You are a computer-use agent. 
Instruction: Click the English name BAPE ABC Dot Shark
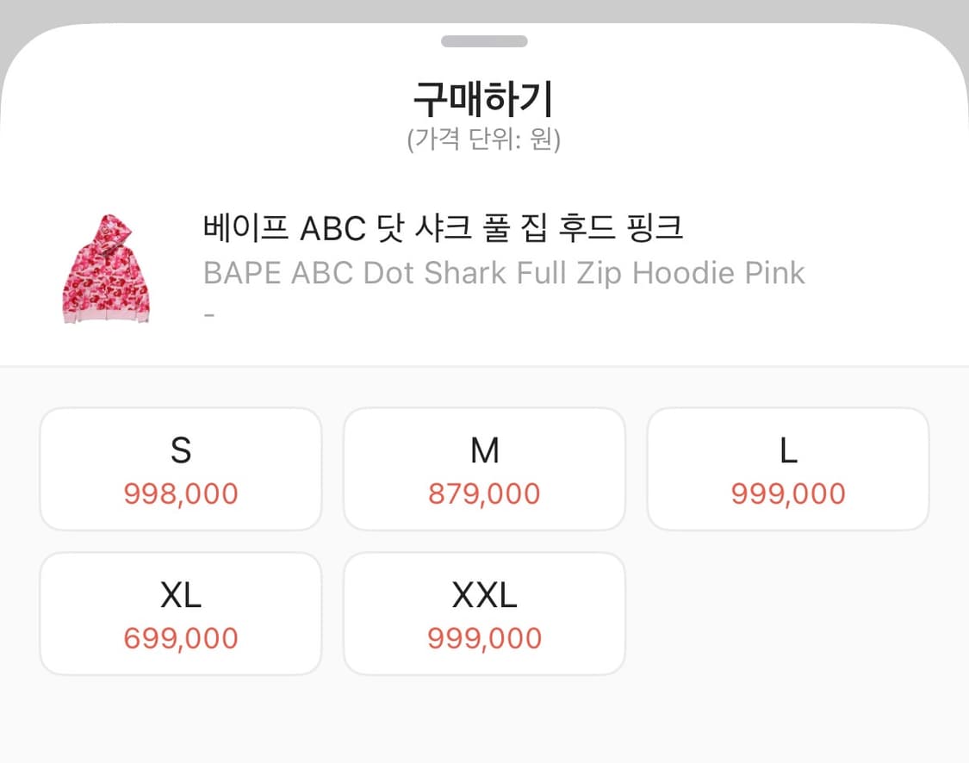click(x=504, y=272)
